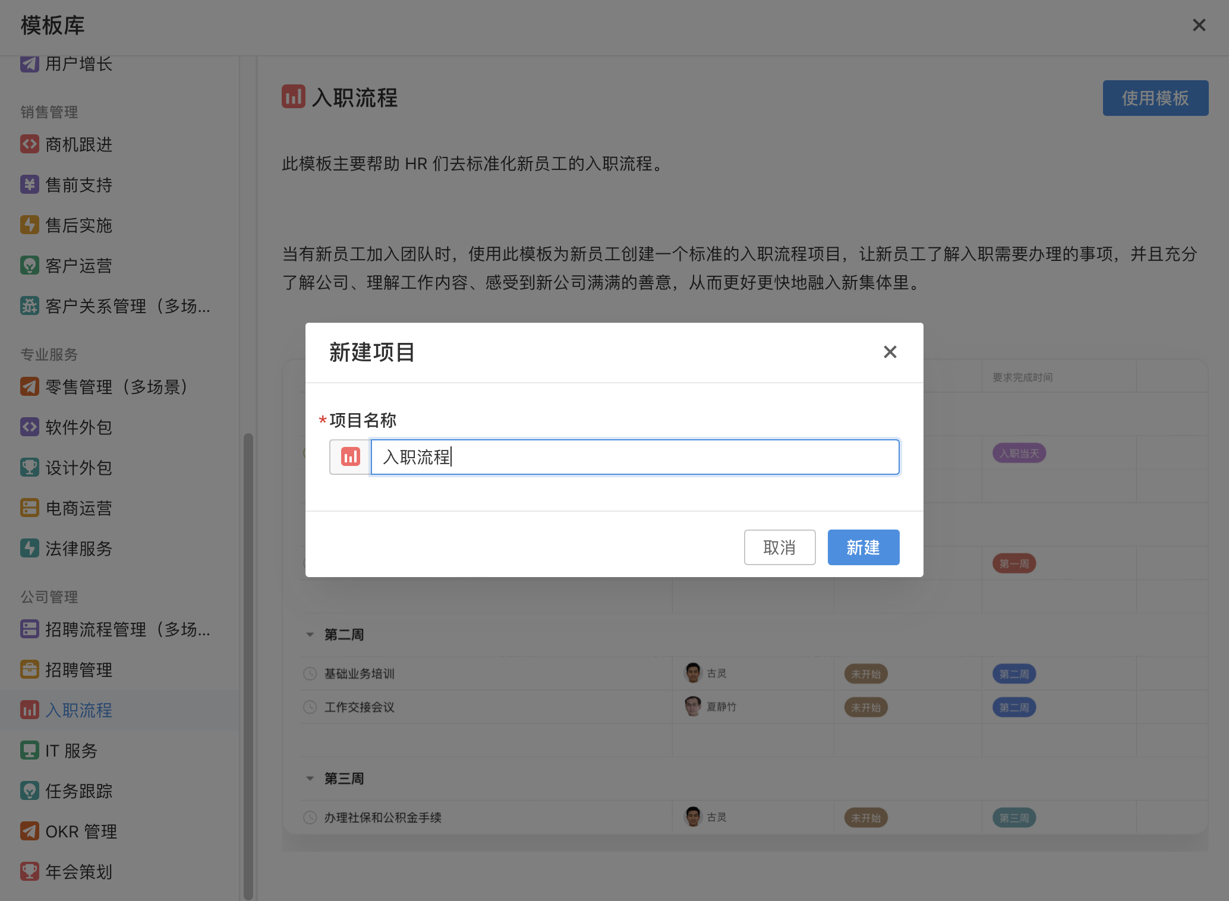Click the 售前支持 template icon
Image resolution: width=1229 pixels, height=901 pixels.
[x=30, y=184]
